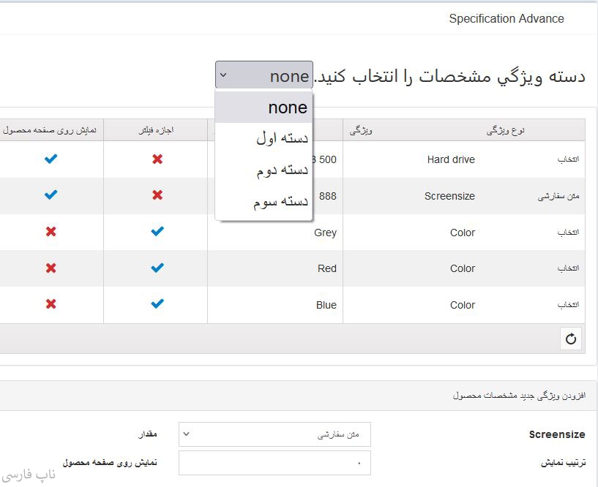The image size is (598, 487).
Task: Choose دسته دوم from dropdown list
Action: click(x=264, y=170)
